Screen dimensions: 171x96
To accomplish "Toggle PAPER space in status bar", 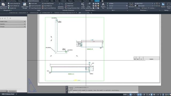I will point(125,95).
